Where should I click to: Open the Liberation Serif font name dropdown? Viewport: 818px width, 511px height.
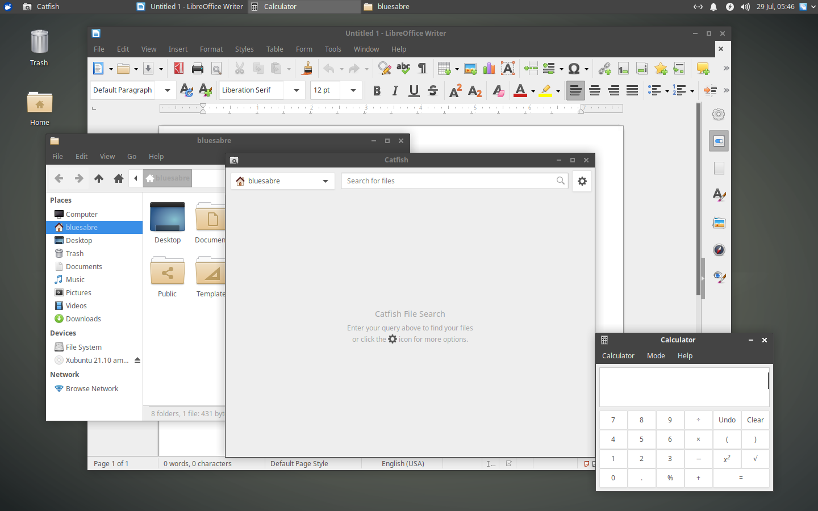296,90
